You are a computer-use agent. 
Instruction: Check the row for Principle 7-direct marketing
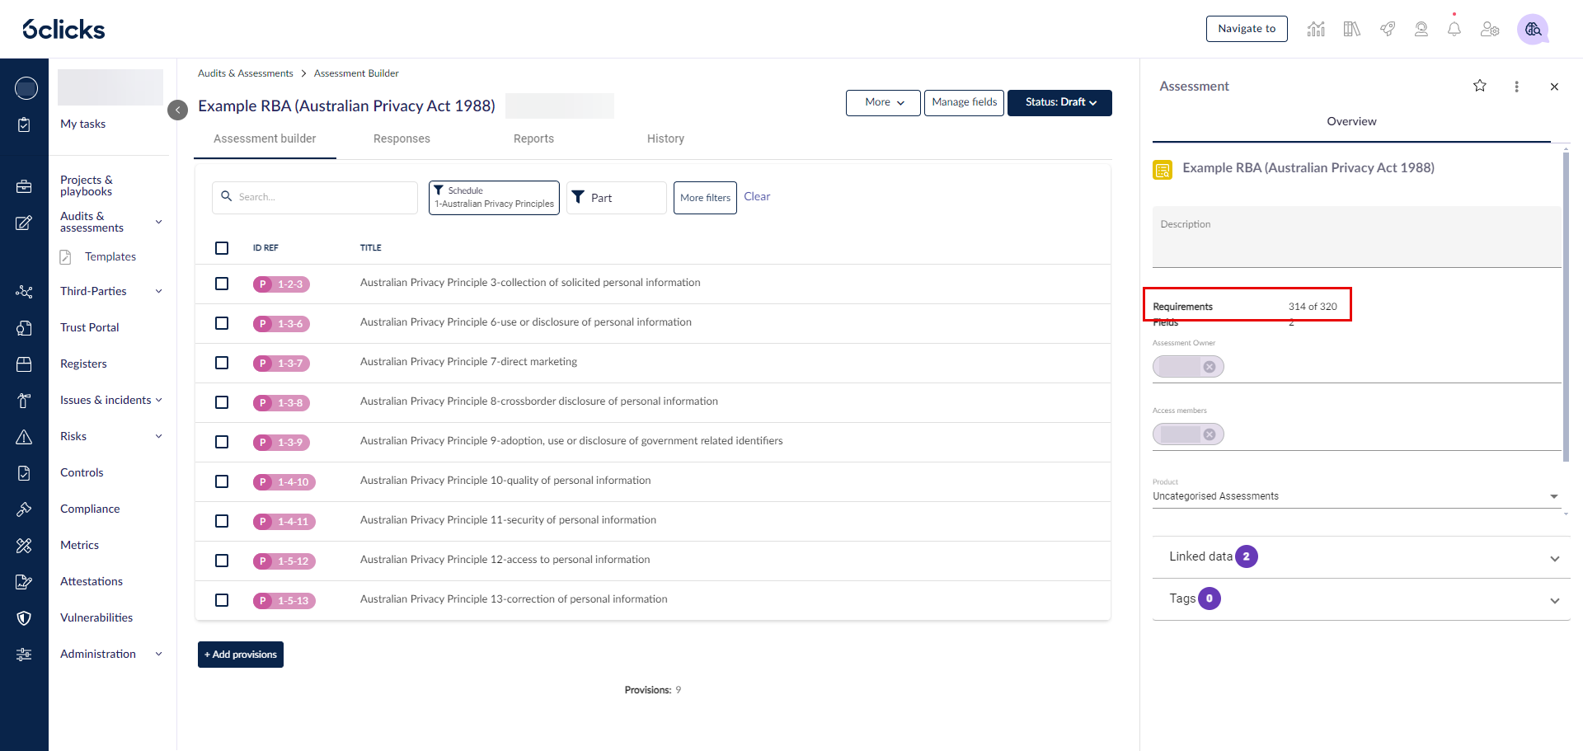pyautogui.click(x=222, y=363)
